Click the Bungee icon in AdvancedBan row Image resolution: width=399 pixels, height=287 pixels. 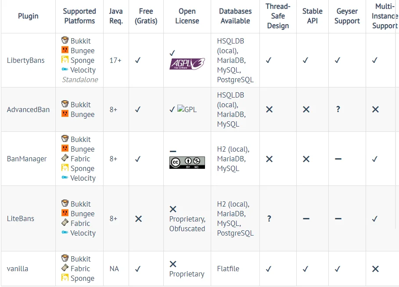[x=65, y=114]
